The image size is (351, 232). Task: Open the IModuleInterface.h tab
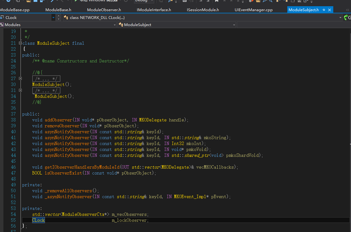[x=154, y=10]
